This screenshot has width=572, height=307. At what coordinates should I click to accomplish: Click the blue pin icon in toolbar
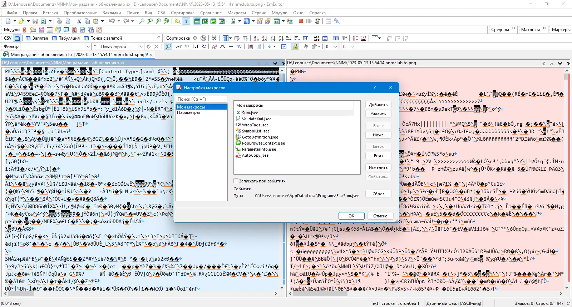coord(337,21)
